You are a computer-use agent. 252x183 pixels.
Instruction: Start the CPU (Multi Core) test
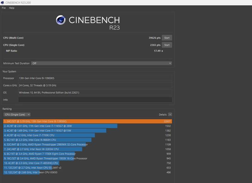[x=167, y=38]
